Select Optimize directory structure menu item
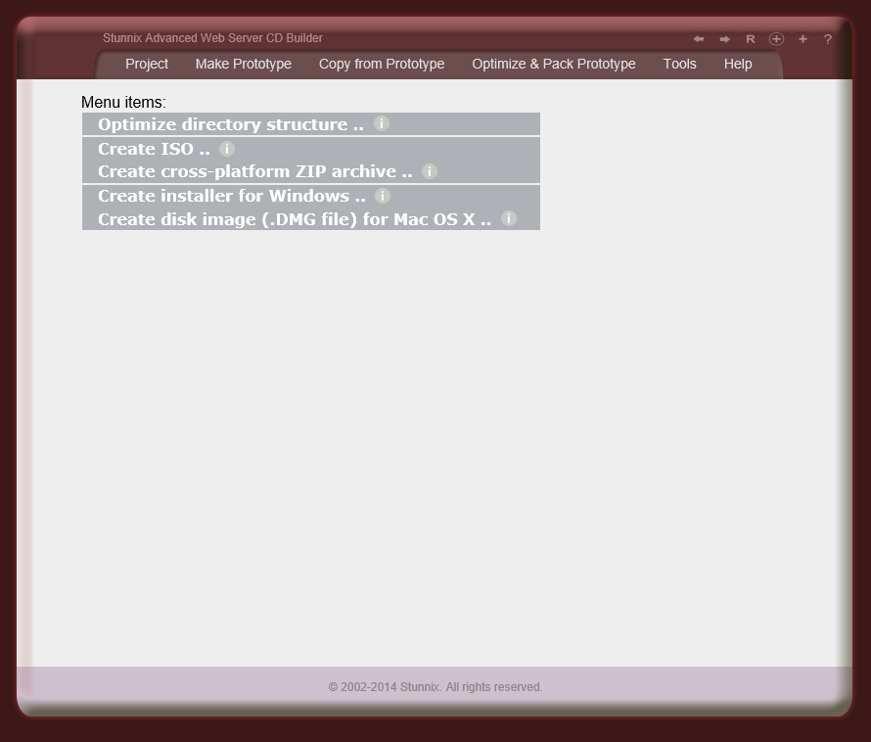 click(x=230, y=124)
